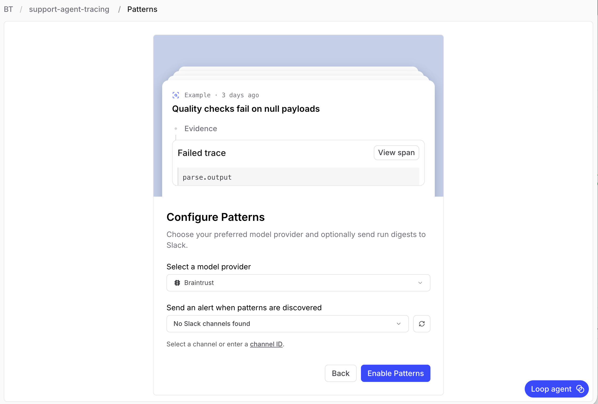Open the No Slack channels found dropdown
Screen dimensions: 598x404
(x=287, y=323)
